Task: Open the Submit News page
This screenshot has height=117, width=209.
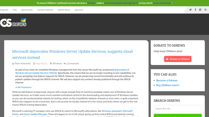Action: [64, 10]
